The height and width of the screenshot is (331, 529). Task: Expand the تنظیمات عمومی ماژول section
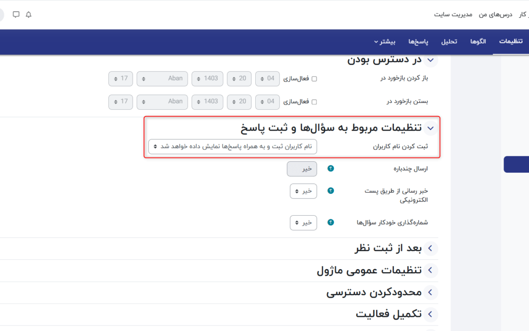(x=431, y=271)
